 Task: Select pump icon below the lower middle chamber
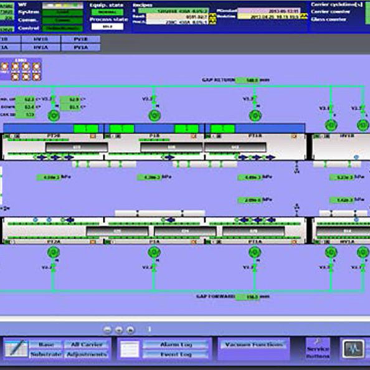154,252
